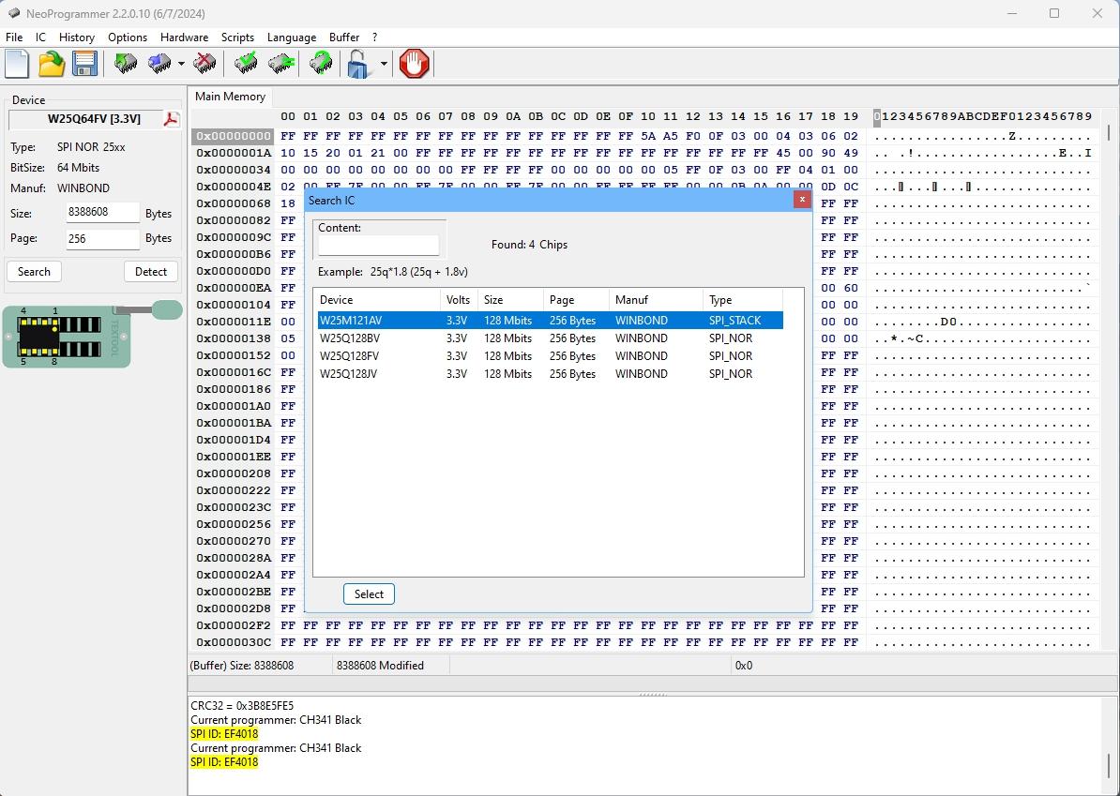1120x796 pixels.
Task: Auto-detect IC with green question chip
Action: point(321,64)
